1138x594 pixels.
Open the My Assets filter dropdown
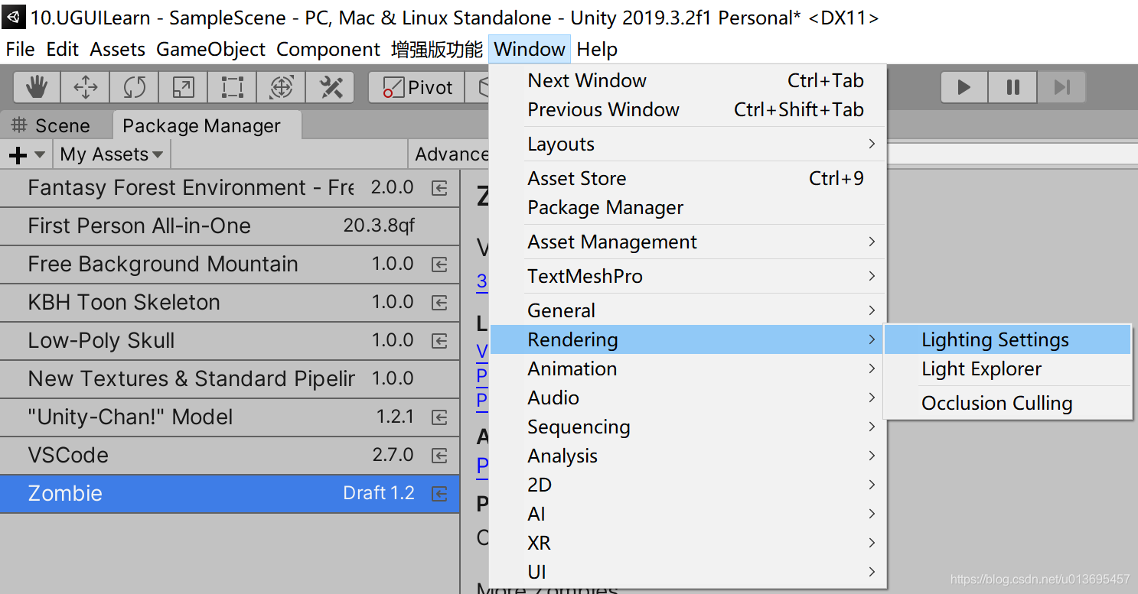pyautogui.click(x=112, y=154)
